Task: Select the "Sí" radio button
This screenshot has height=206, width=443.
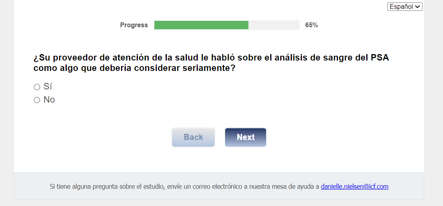Action: pos(37,87)
